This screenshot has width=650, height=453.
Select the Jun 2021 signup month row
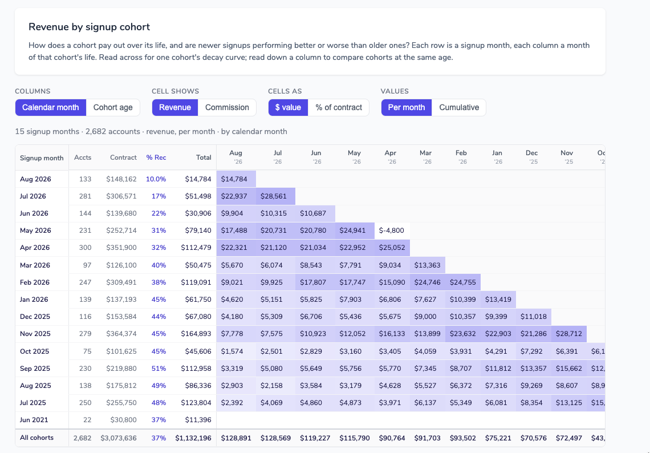(x=310, y=420)
